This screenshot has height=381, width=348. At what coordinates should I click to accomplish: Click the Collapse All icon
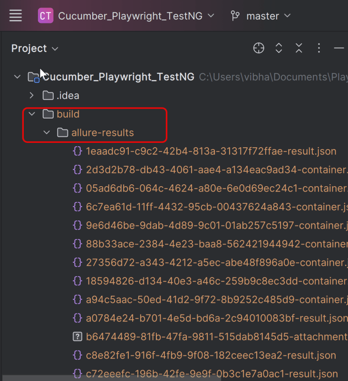299,48
